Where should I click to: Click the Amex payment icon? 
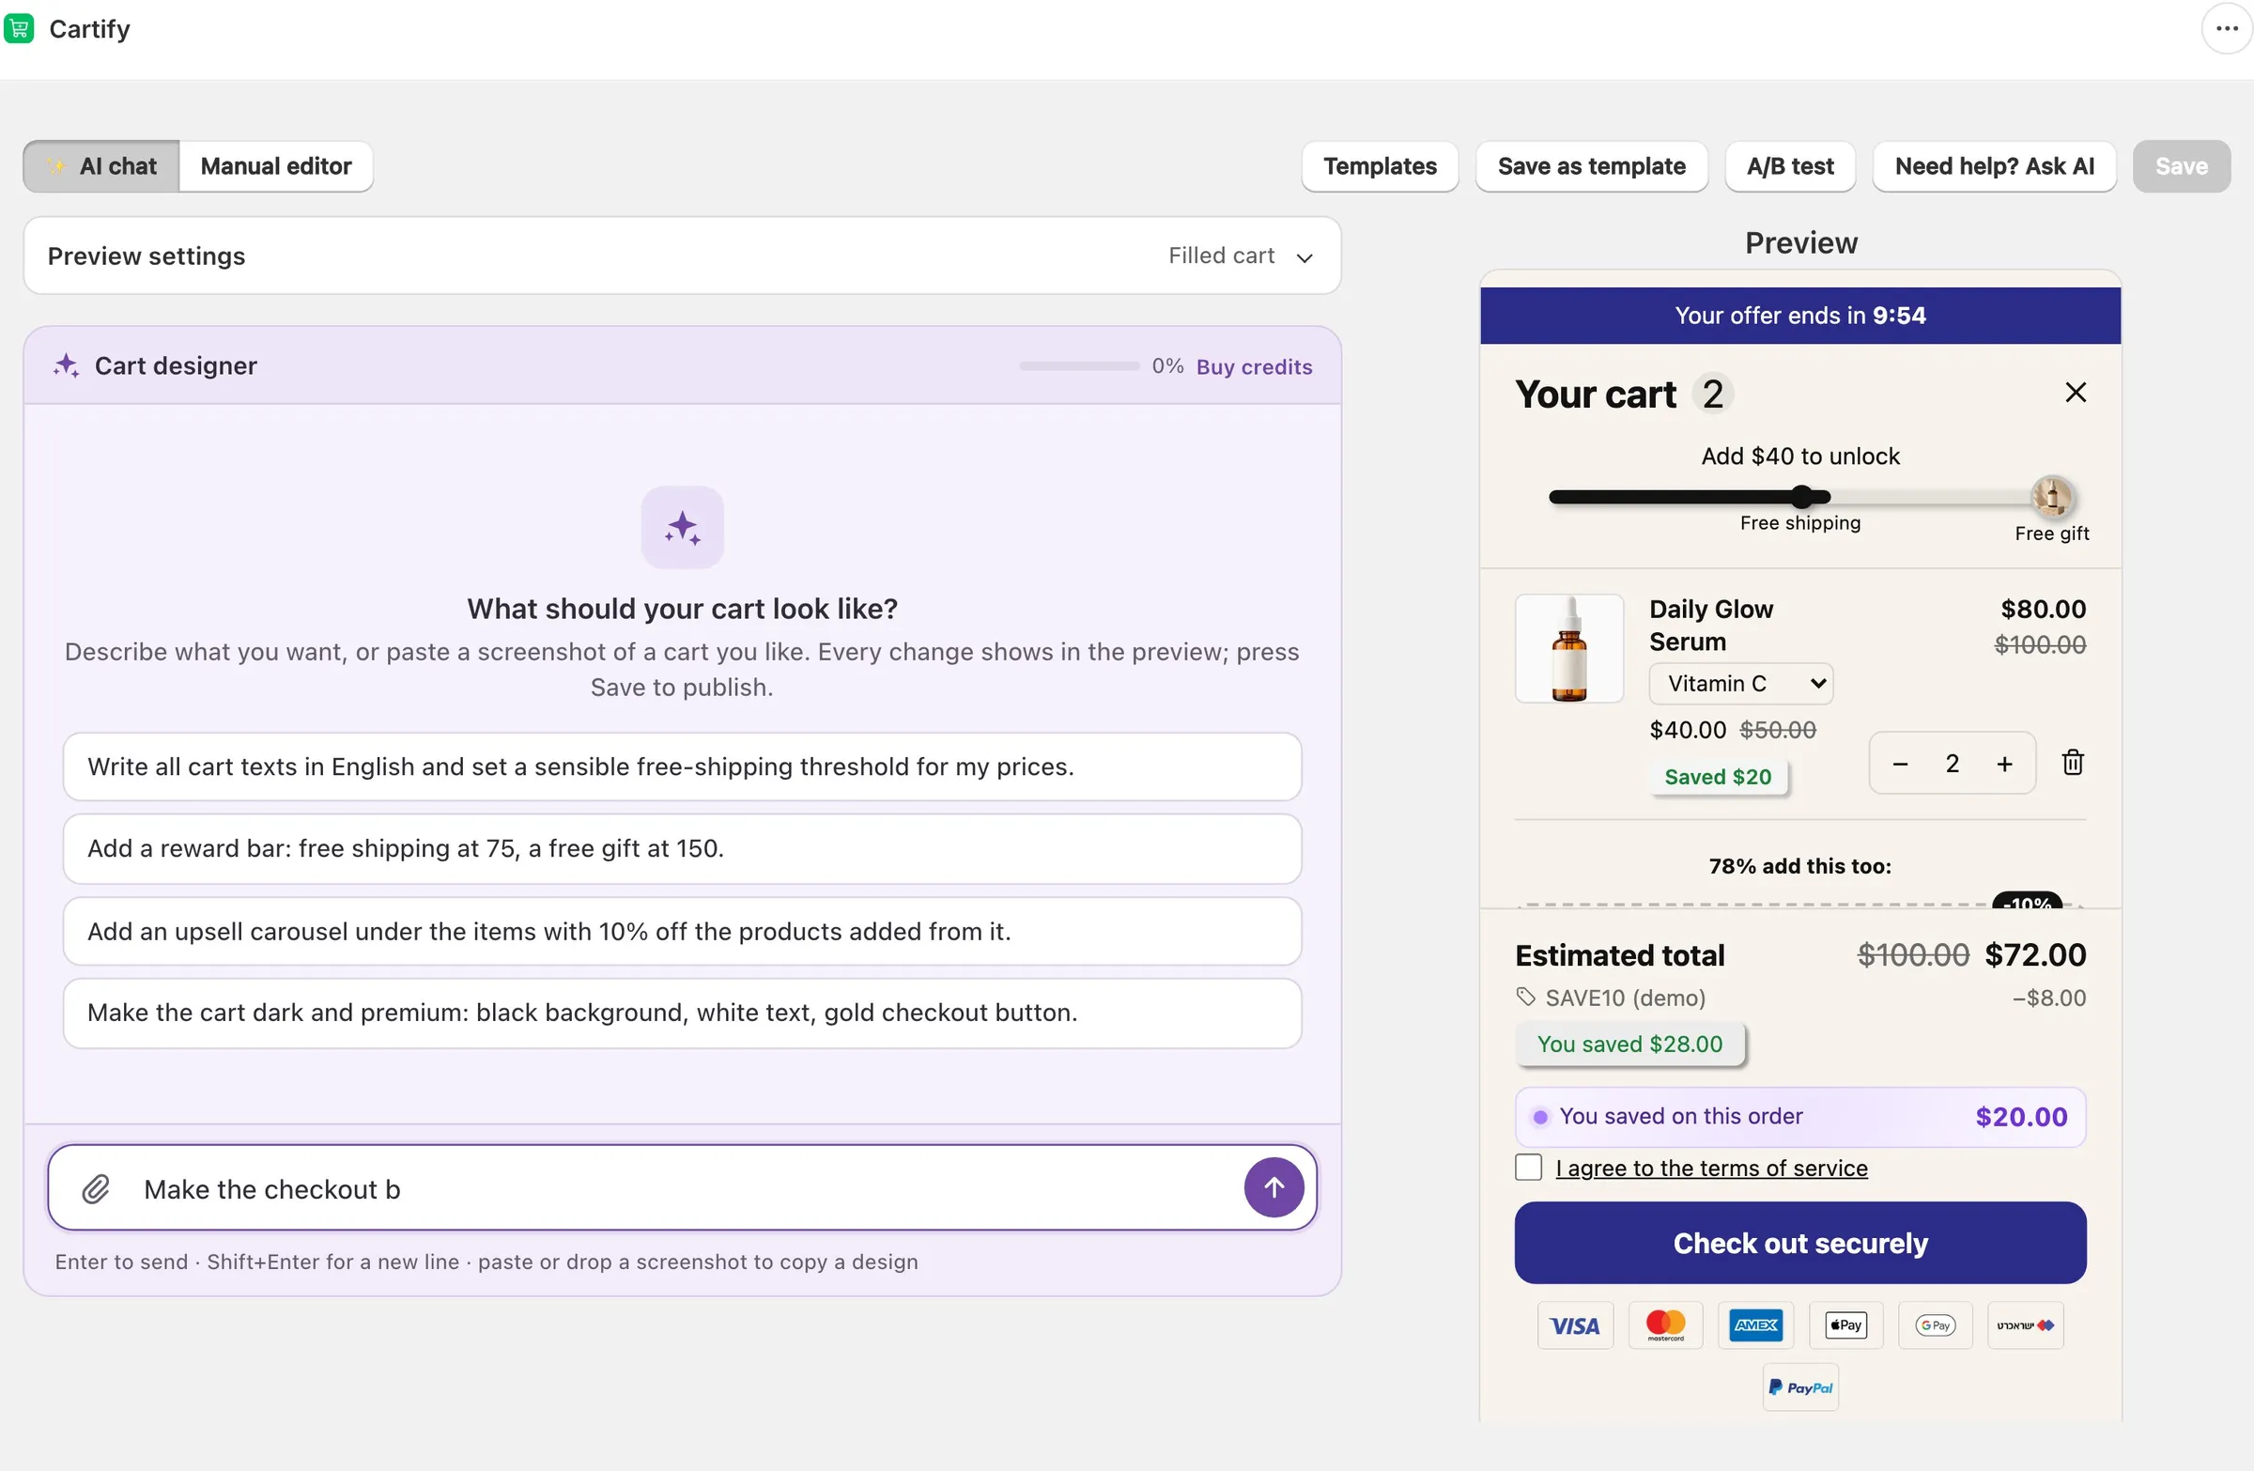(1756, 1325)
